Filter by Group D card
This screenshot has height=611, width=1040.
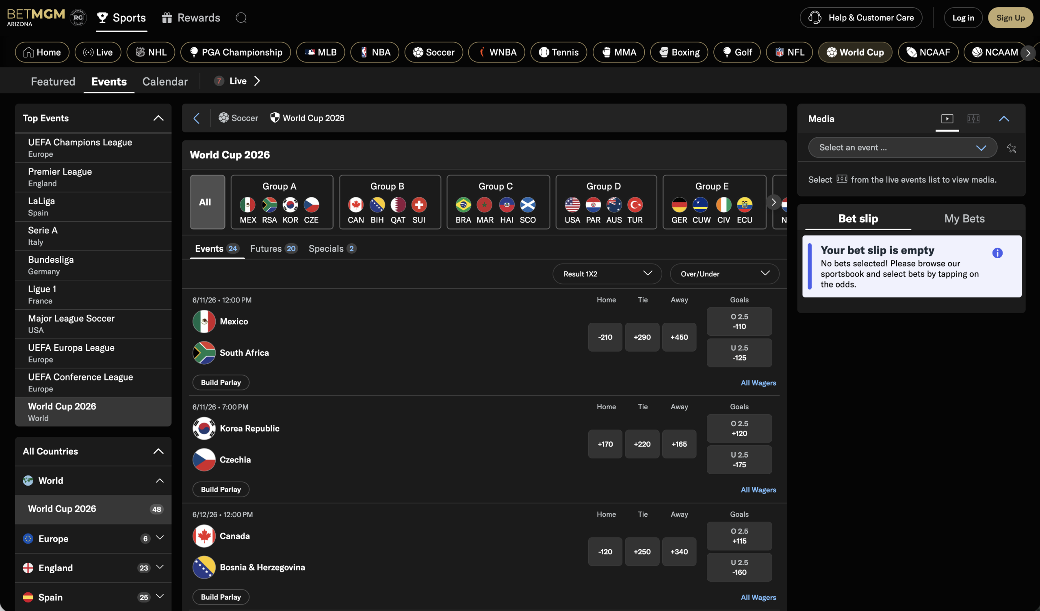606,202
